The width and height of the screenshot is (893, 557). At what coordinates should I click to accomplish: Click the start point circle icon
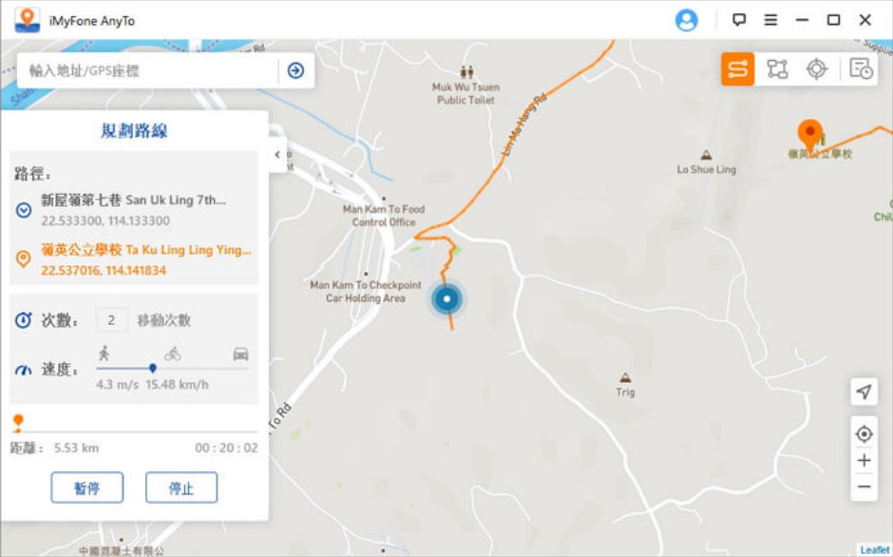click(x=24, y=210)
